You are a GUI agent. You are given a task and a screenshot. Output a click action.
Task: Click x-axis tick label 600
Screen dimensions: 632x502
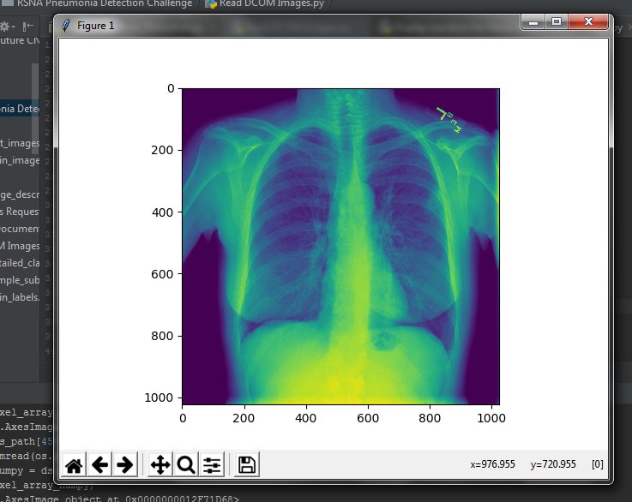pos(368,418)
